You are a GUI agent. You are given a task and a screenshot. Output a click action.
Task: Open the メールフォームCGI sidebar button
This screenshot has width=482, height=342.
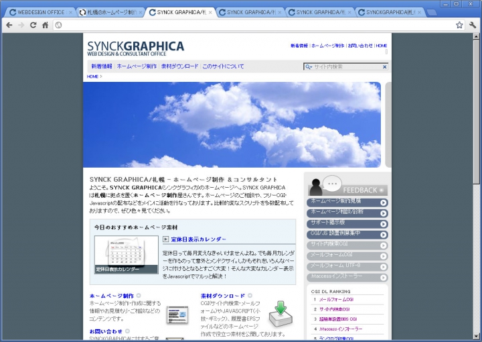[x=347, y=255]
